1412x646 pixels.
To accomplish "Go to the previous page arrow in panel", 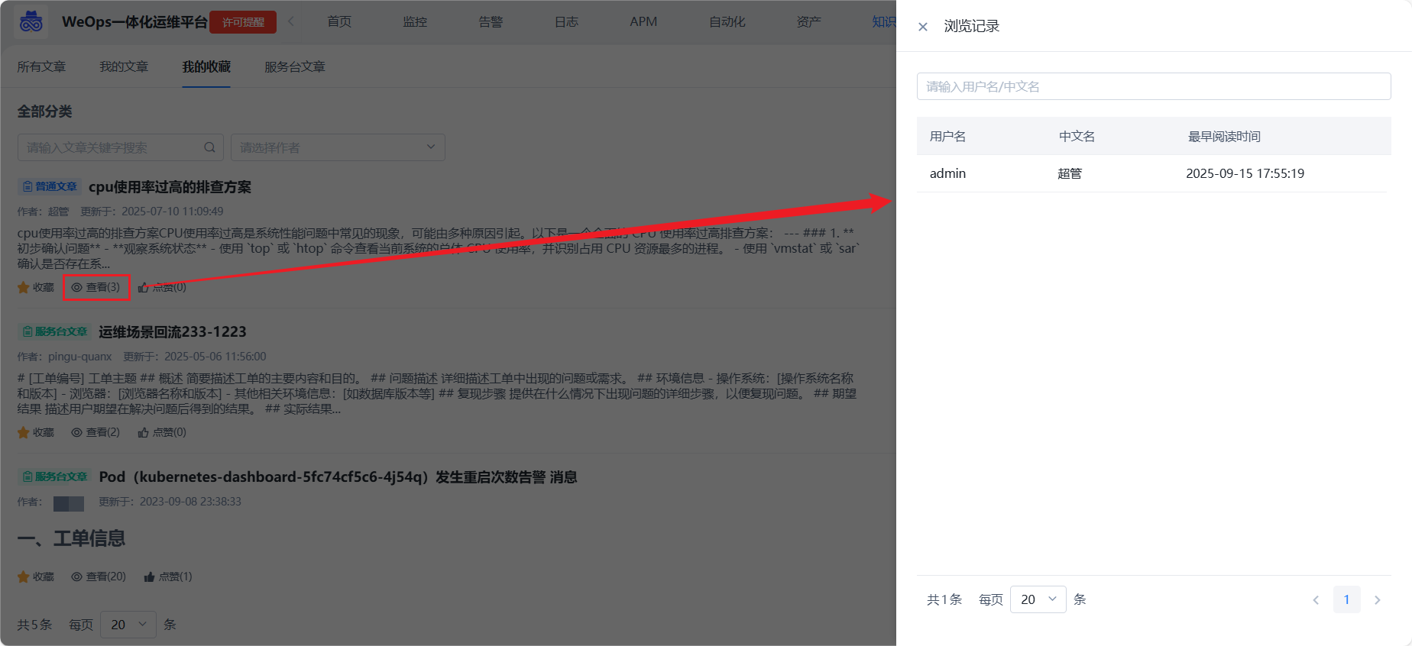I will coord(1316,600).
